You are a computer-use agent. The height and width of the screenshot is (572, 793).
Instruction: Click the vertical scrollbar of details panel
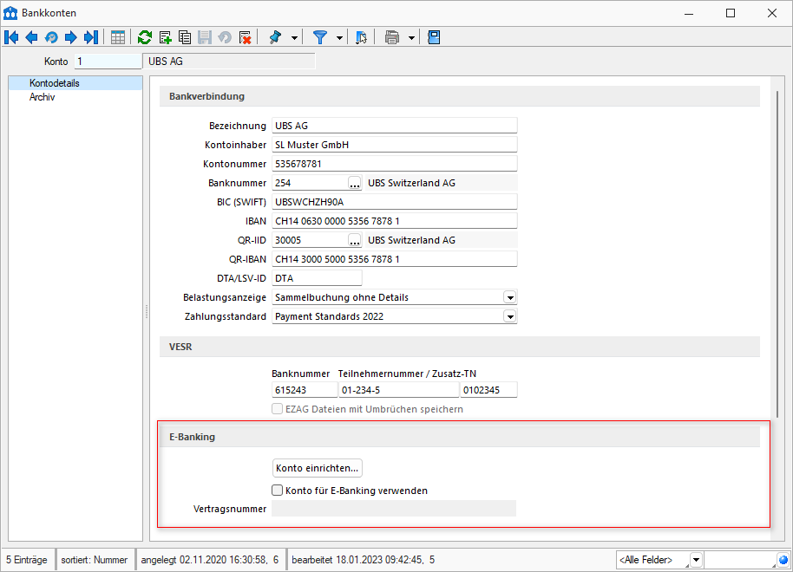point(777,253)
